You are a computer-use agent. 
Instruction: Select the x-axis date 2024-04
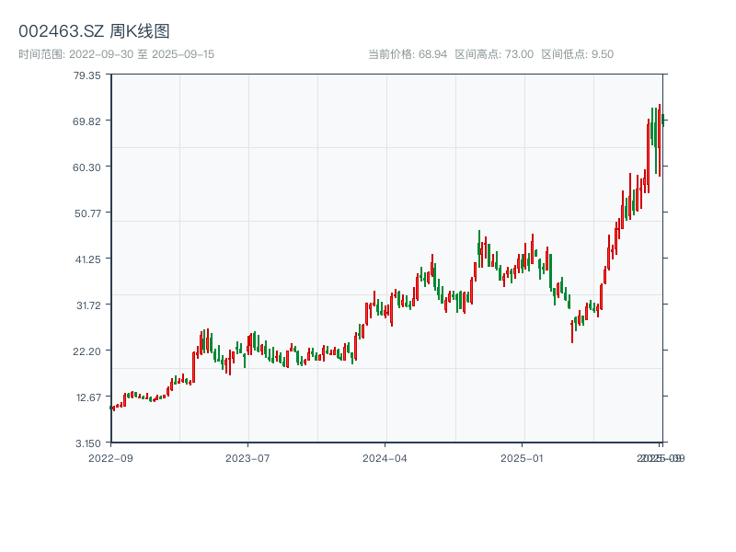[x=385, y=458]
